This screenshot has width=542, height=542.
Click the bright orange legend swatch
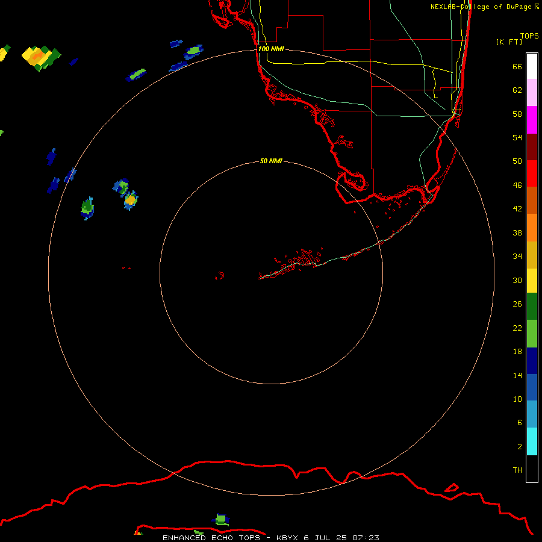click(532, 228)
